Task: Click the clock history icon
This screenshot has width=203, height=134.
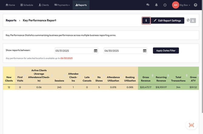Action: [x=165, y=5]
